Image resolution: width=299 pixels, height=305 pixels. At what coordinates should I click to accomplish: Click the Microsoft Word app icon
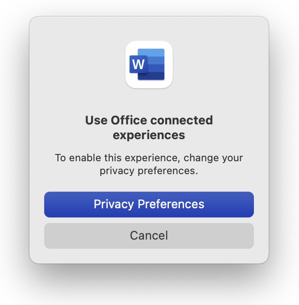click(x=149, y=65)
